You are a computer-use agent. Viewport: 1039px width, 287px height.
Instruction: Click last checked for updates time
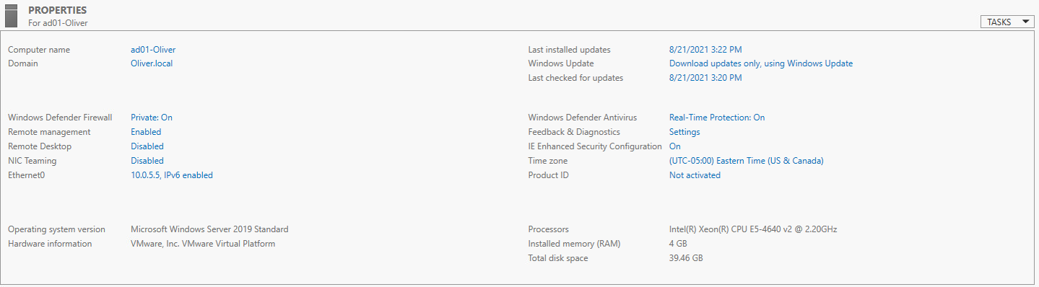tap(705, 78)
